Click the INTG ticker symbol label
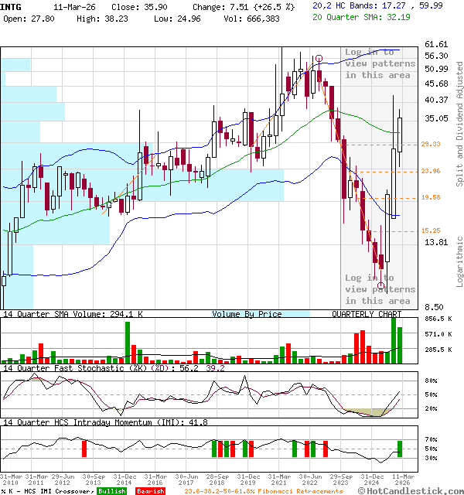The width and height of the screenshot is (464, 495). pyautogui.click(x=12, y=6)
